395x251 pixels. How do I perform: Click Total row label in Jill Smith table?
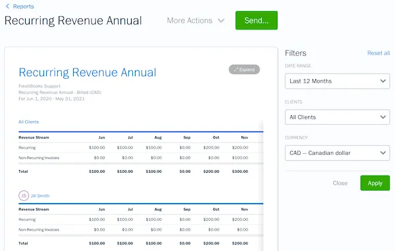click(x=23, y=243)
